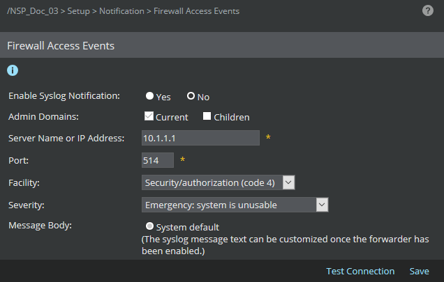Click the syslog message customization note text
Viewport: 444px width, 282px height.
tap(285, 245)
